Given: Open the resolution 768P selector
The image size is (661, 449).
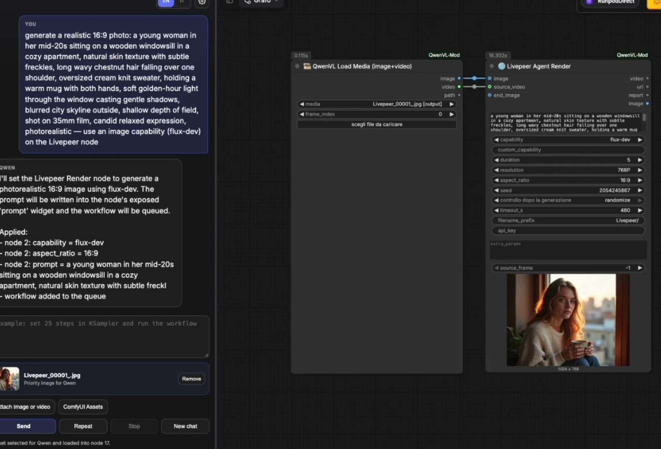Looking at the screenshot, I should [568, 170].
